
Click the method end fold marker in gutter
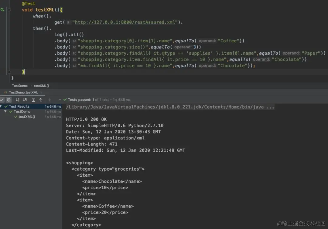[9, 72]
